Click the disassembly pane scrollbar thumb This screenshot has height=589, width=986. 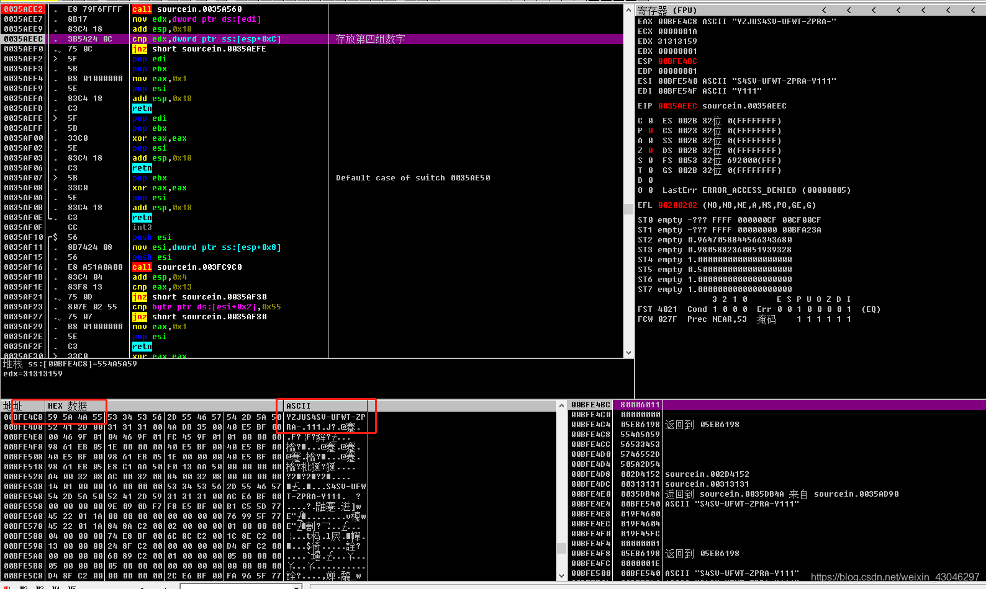pyautogui.click(x=628, y=210)
